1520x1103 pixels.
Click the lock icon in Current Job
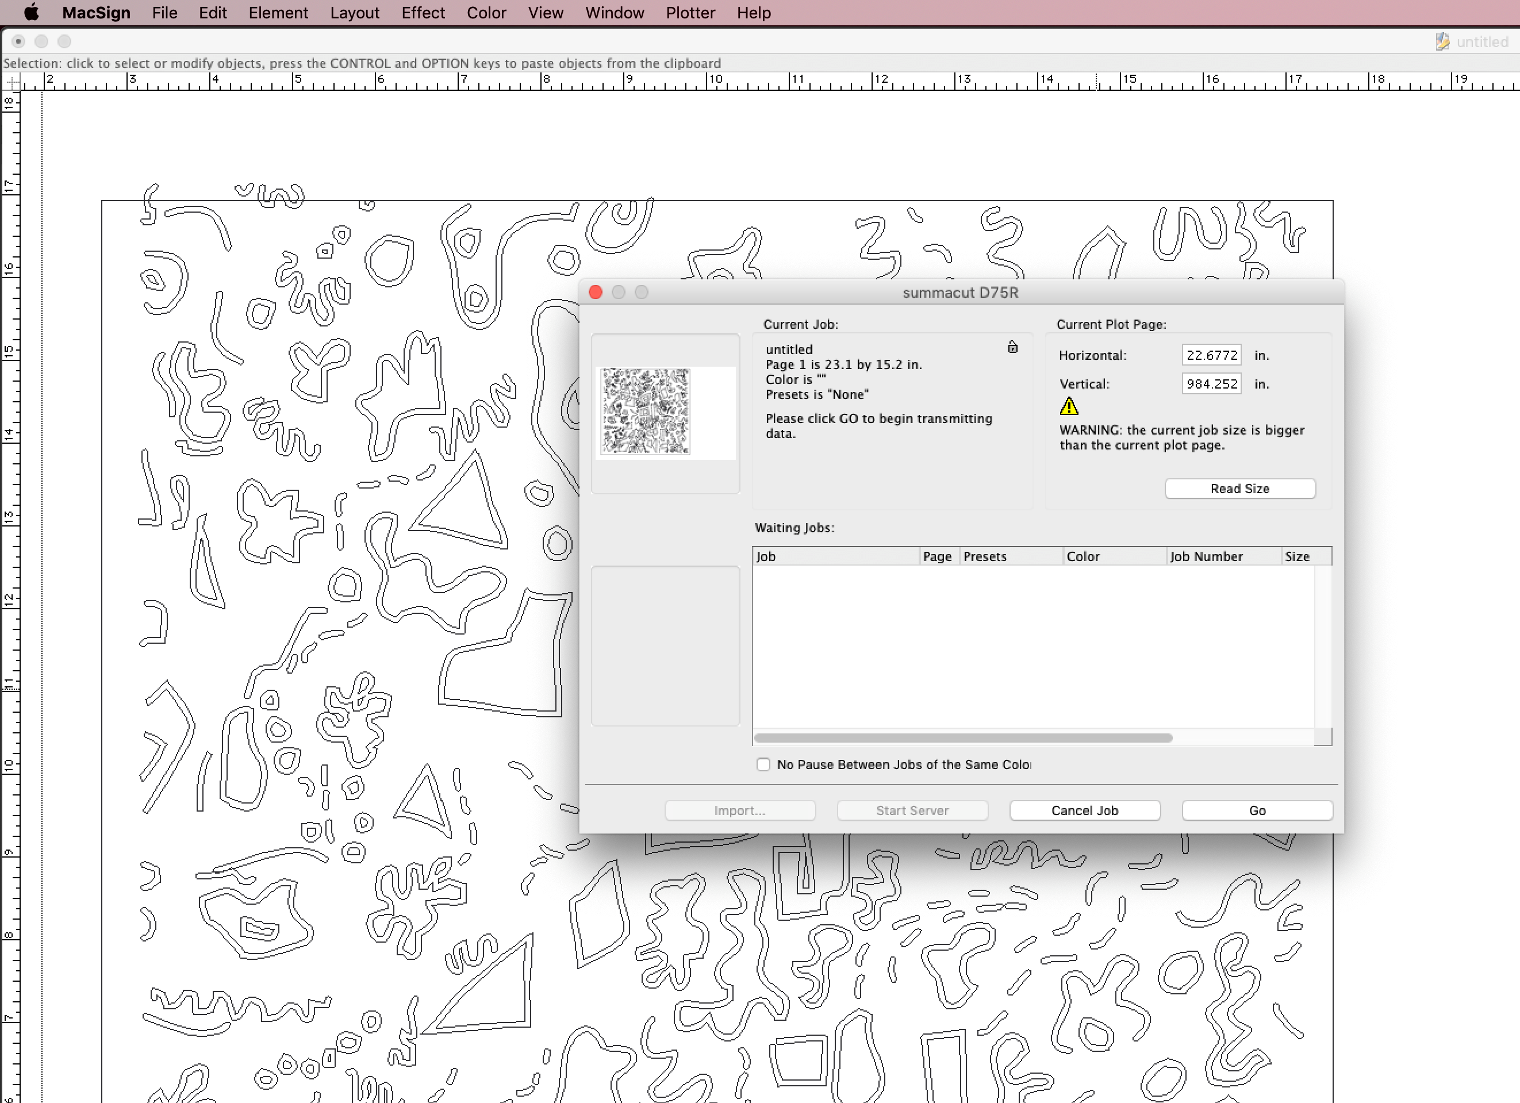click(1013, 347)
